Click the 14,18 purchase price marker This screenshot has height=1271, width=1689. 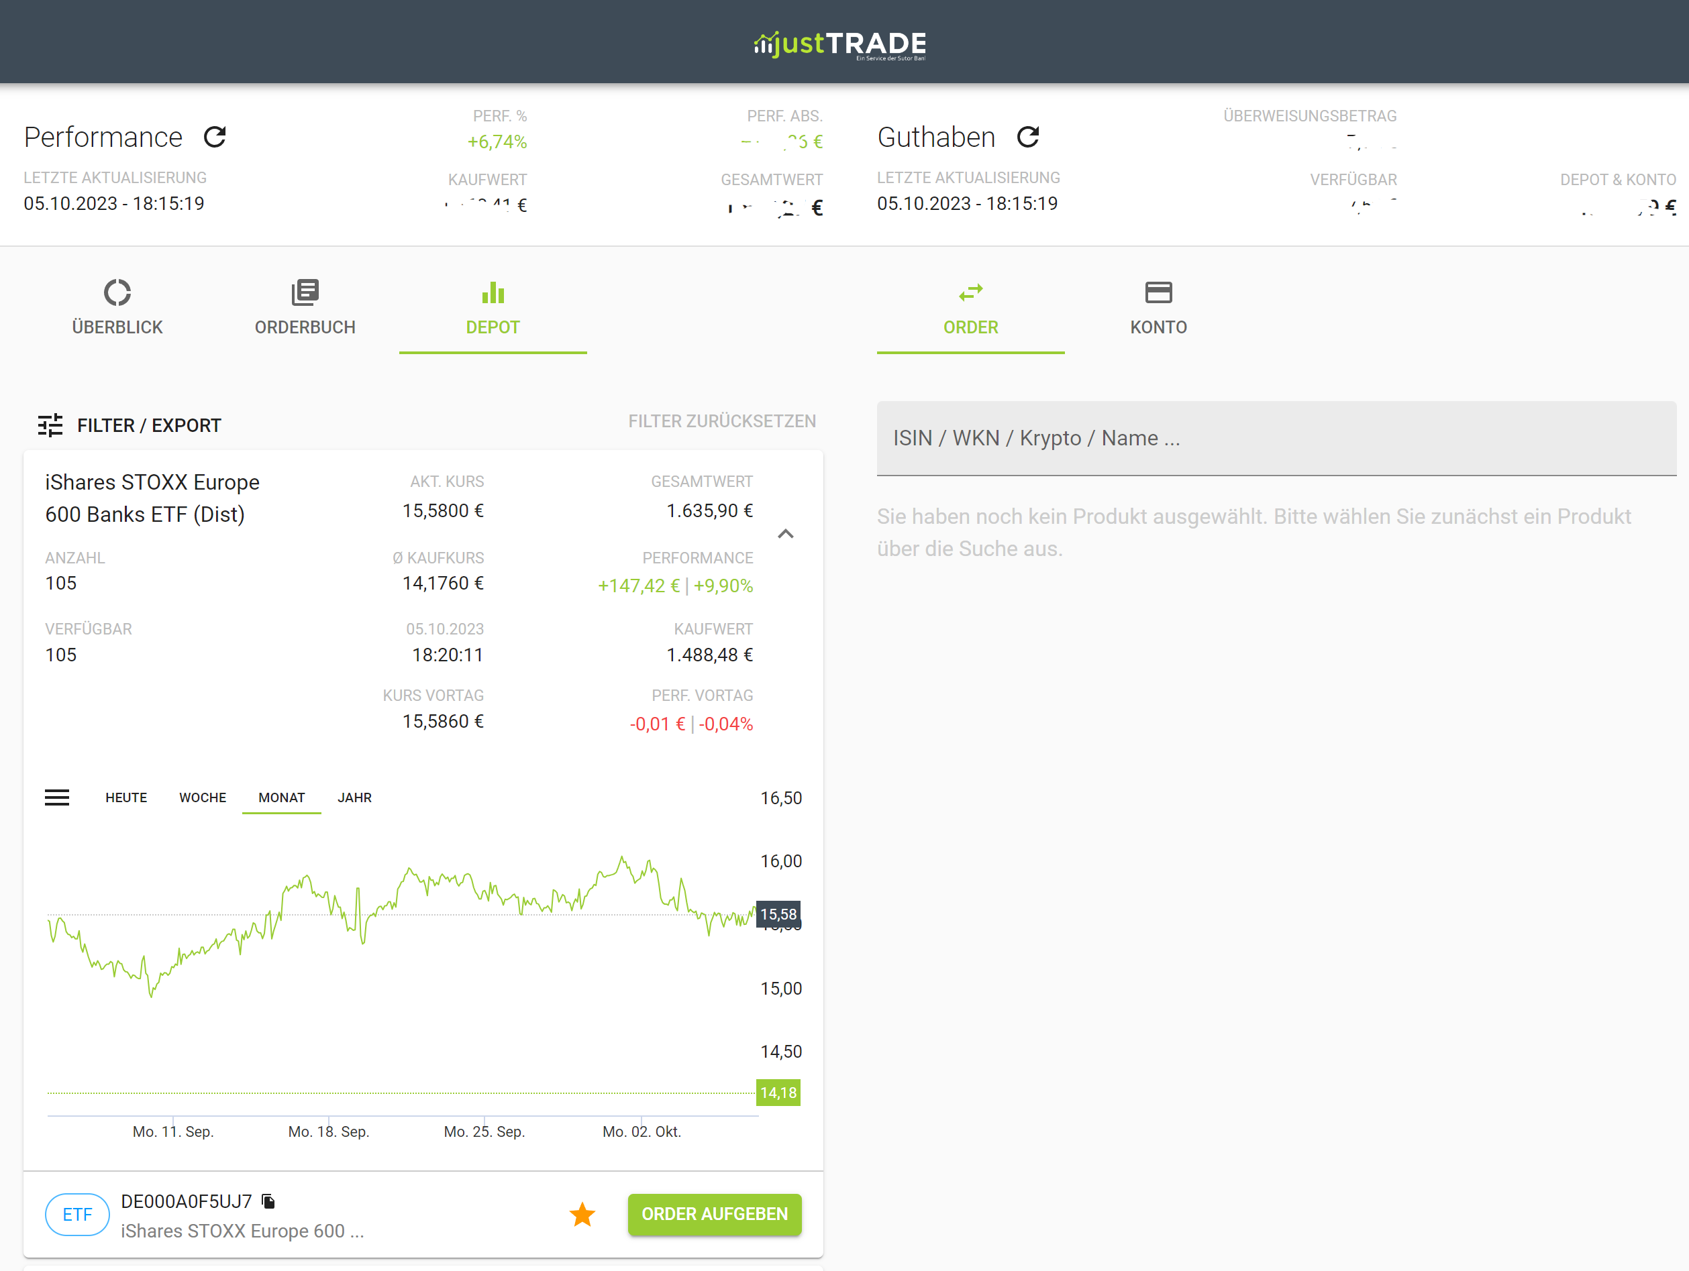[778, 1093]
